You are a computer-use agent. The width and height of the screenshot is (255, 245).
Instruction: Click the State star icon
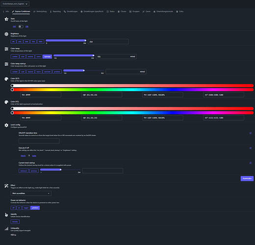tap(6, 19)
